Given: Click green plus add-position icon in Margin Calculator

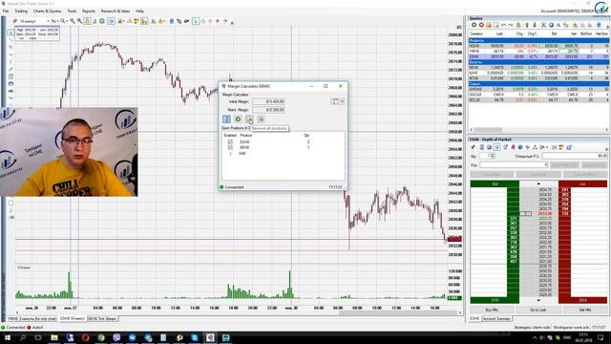Looking at the screenshot, I should tap(238, 119).
